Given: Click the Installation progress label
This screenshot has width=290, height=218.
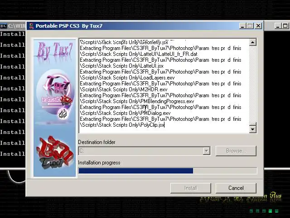Looking at the screenshot, I should tap(99, 163).
